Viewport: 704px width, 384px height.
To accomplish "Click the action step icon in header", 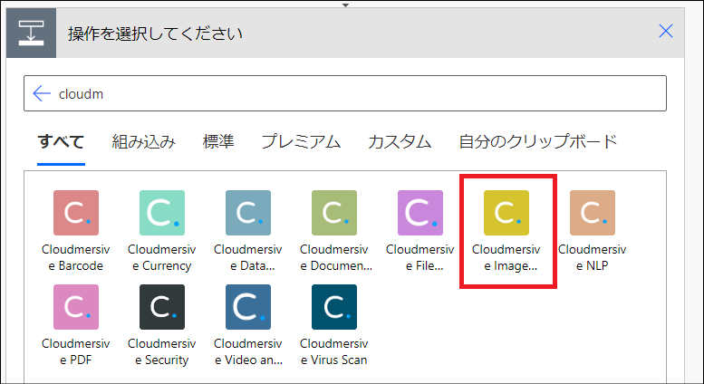I will (x=32, y=33).
